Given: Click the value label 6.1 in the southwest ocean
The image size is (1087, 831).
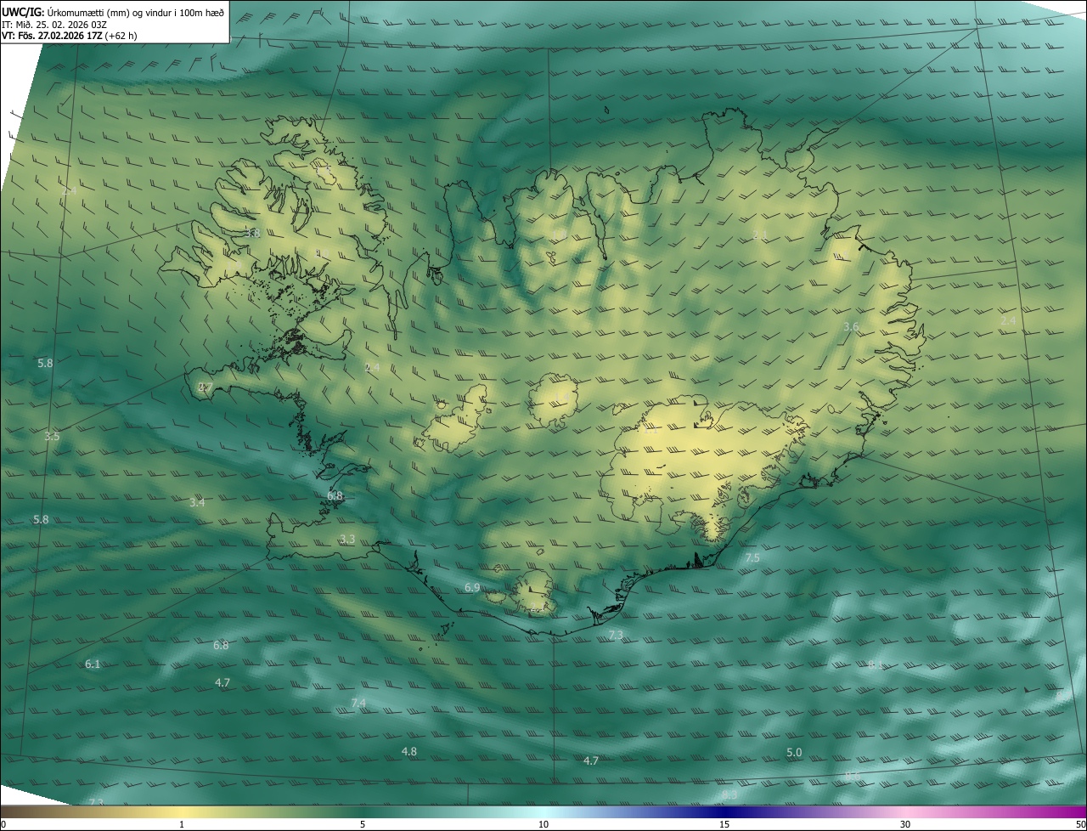Looking at the screenshot, I should [x=93, y=664].
